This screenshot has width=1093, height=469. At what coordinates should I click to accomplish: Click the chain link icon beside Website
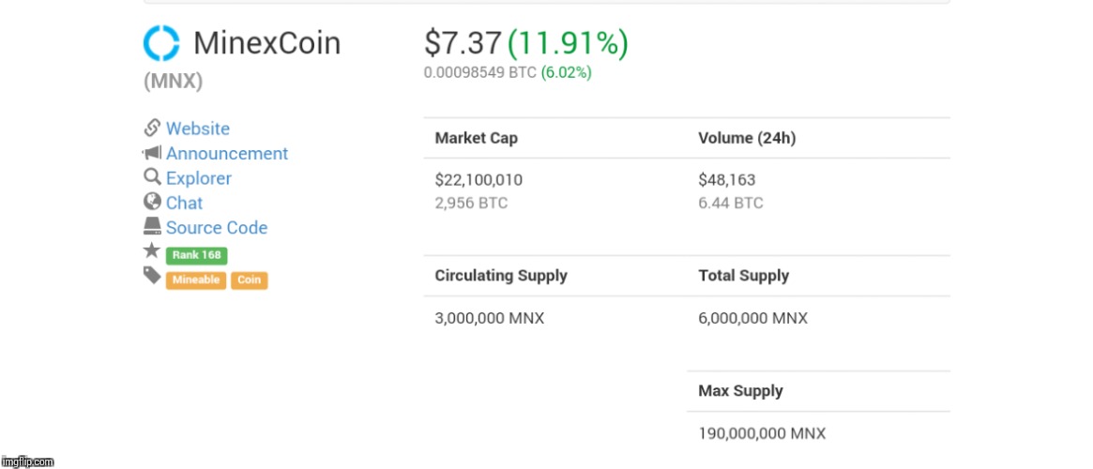point(153,129)
